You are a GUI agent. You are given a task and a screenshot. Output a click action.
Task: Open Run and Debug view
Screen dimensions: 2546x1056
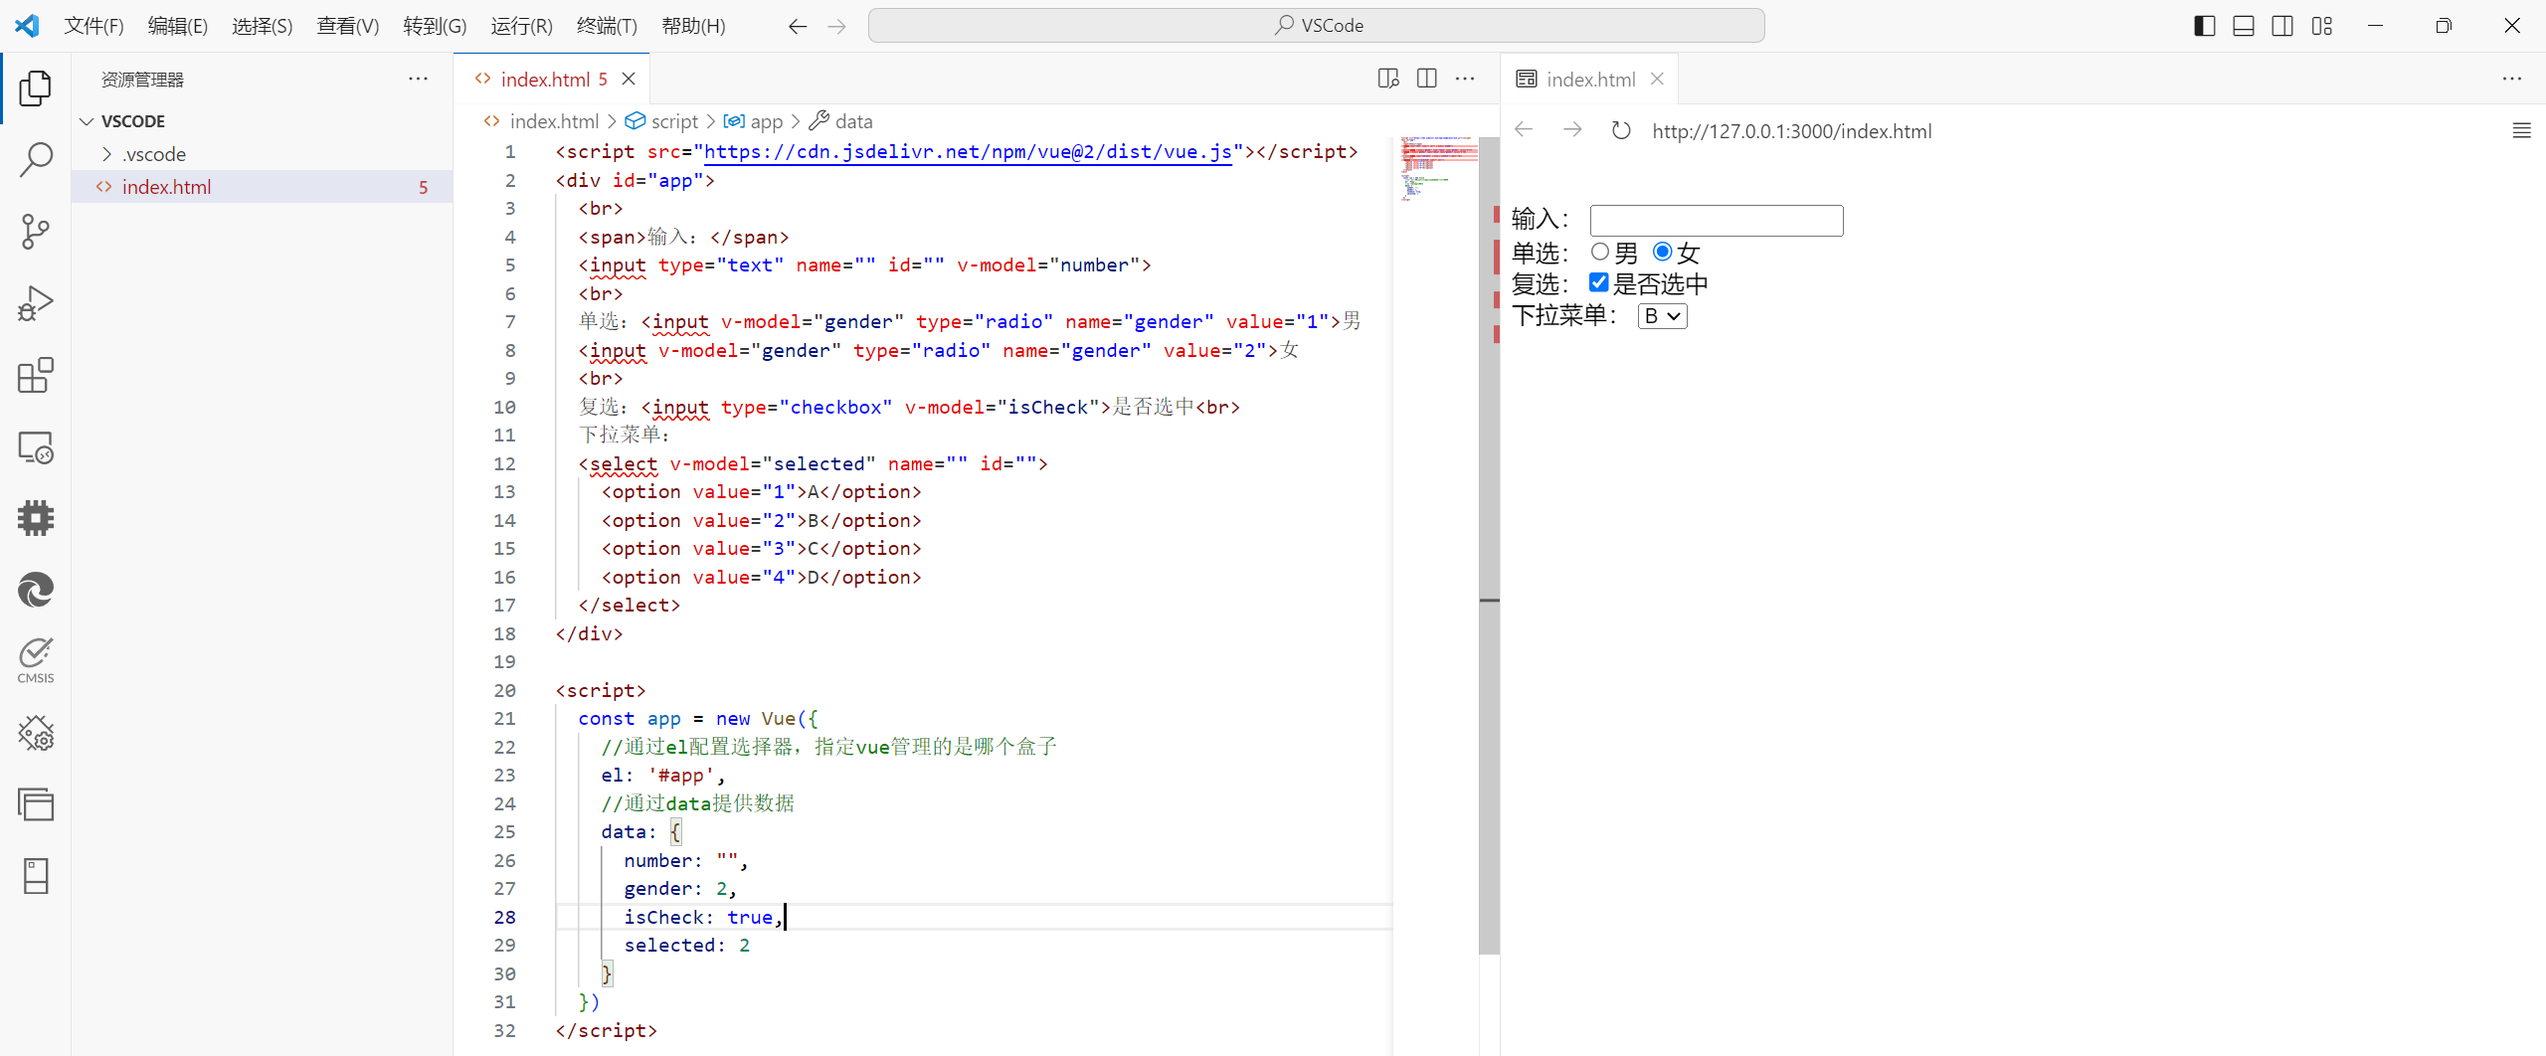(36, 303)
